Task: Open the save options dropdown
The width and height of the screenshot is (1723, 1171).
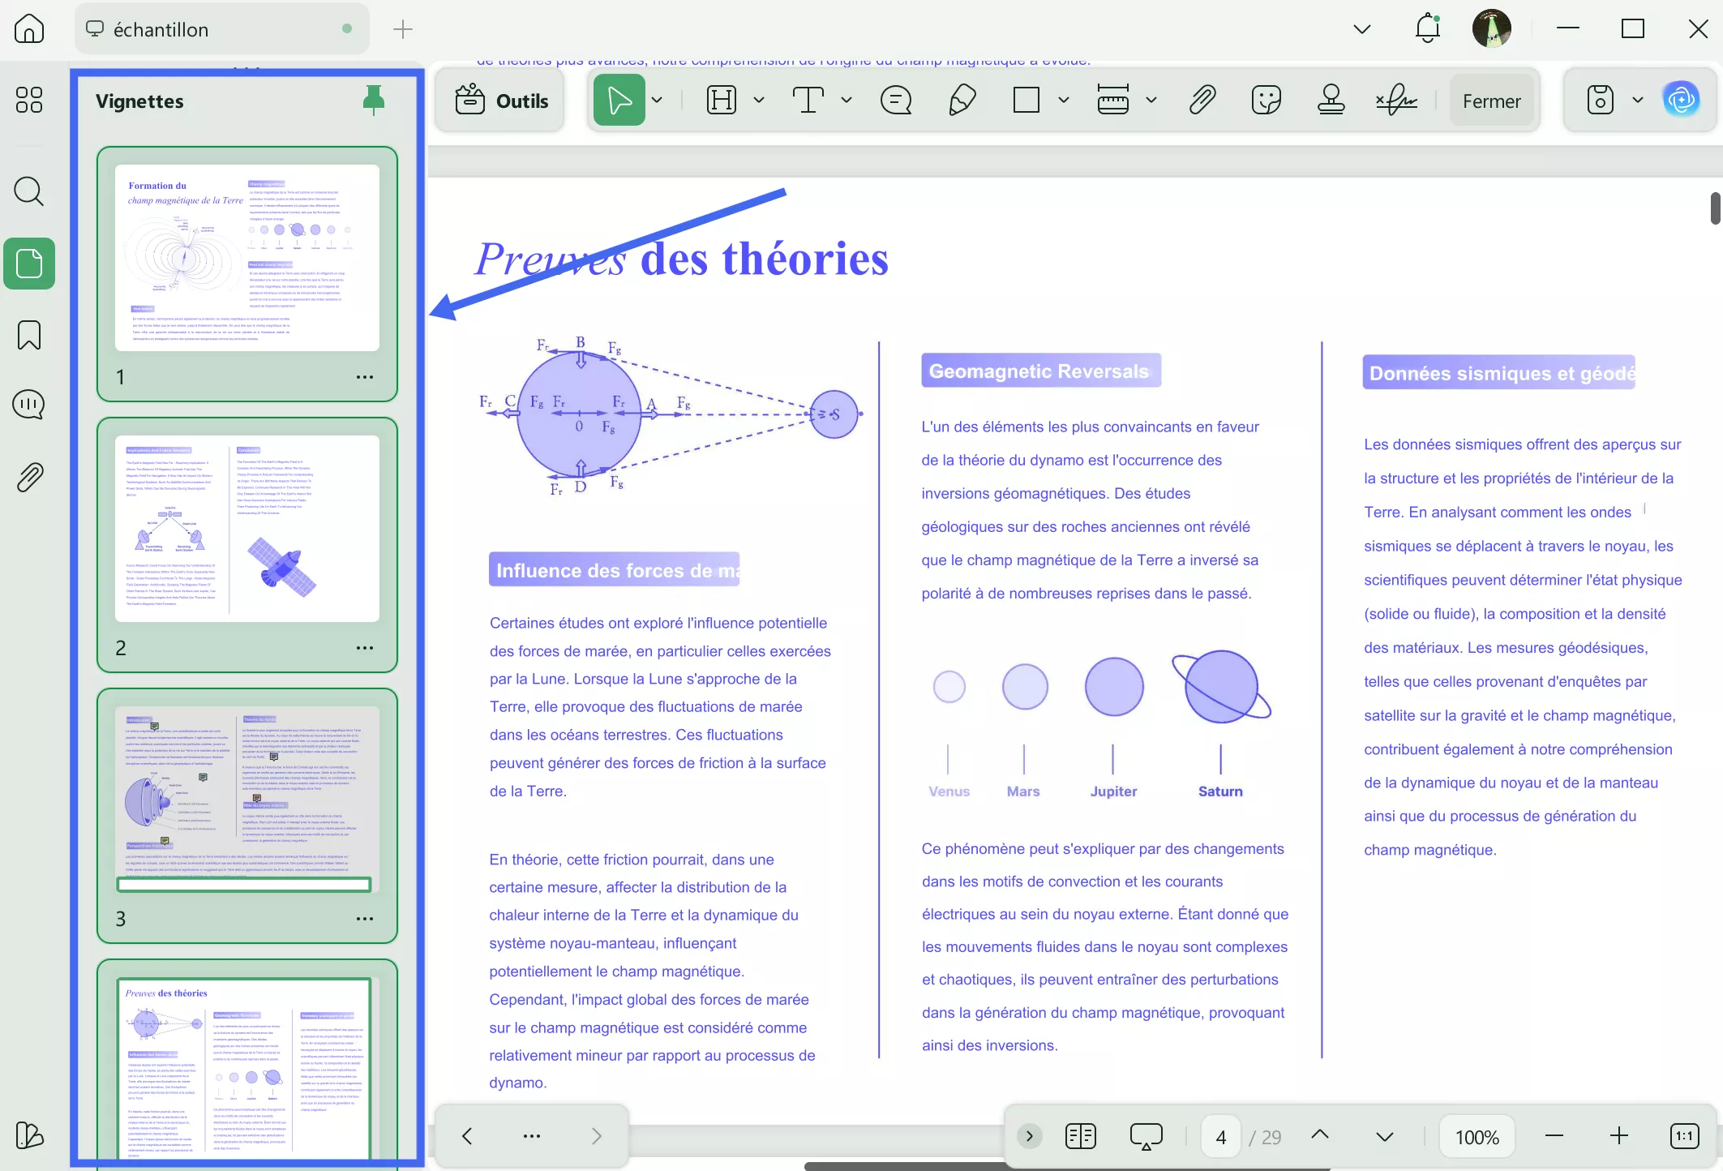Action: (x=1636, y=99)
